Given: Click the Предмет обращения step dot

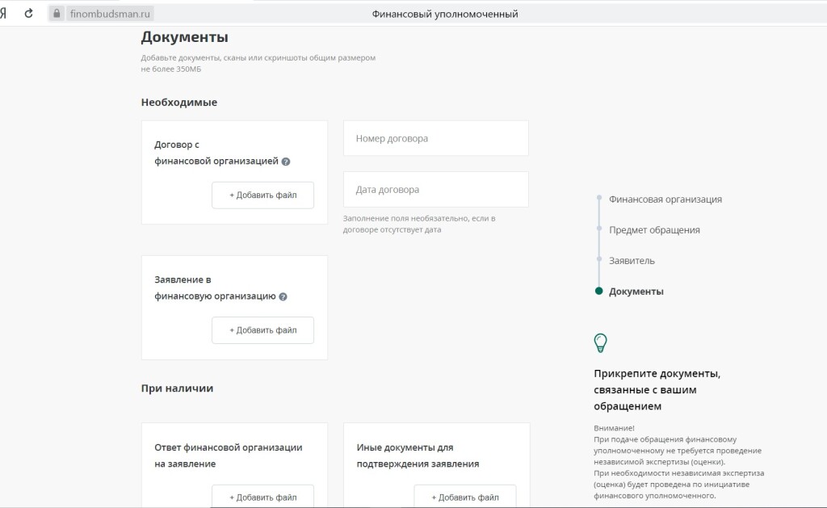Looking at the screenshot, I should (598, 229).
